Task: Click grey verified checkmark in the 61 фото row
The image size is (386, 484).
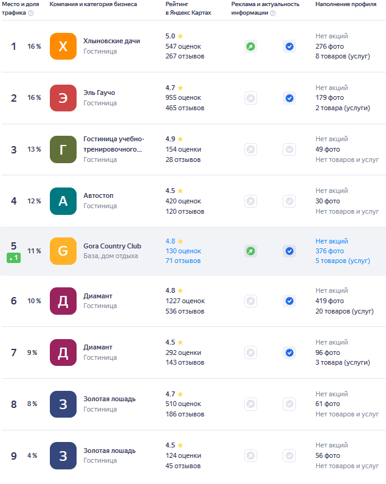Action: coord(289,404)
